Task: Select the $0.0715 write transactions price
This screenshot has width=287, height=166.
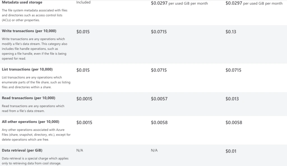Action: coord(159,32)
